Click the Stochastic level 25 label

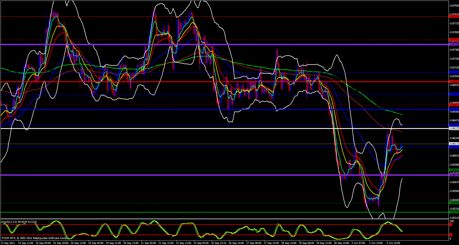451,235
